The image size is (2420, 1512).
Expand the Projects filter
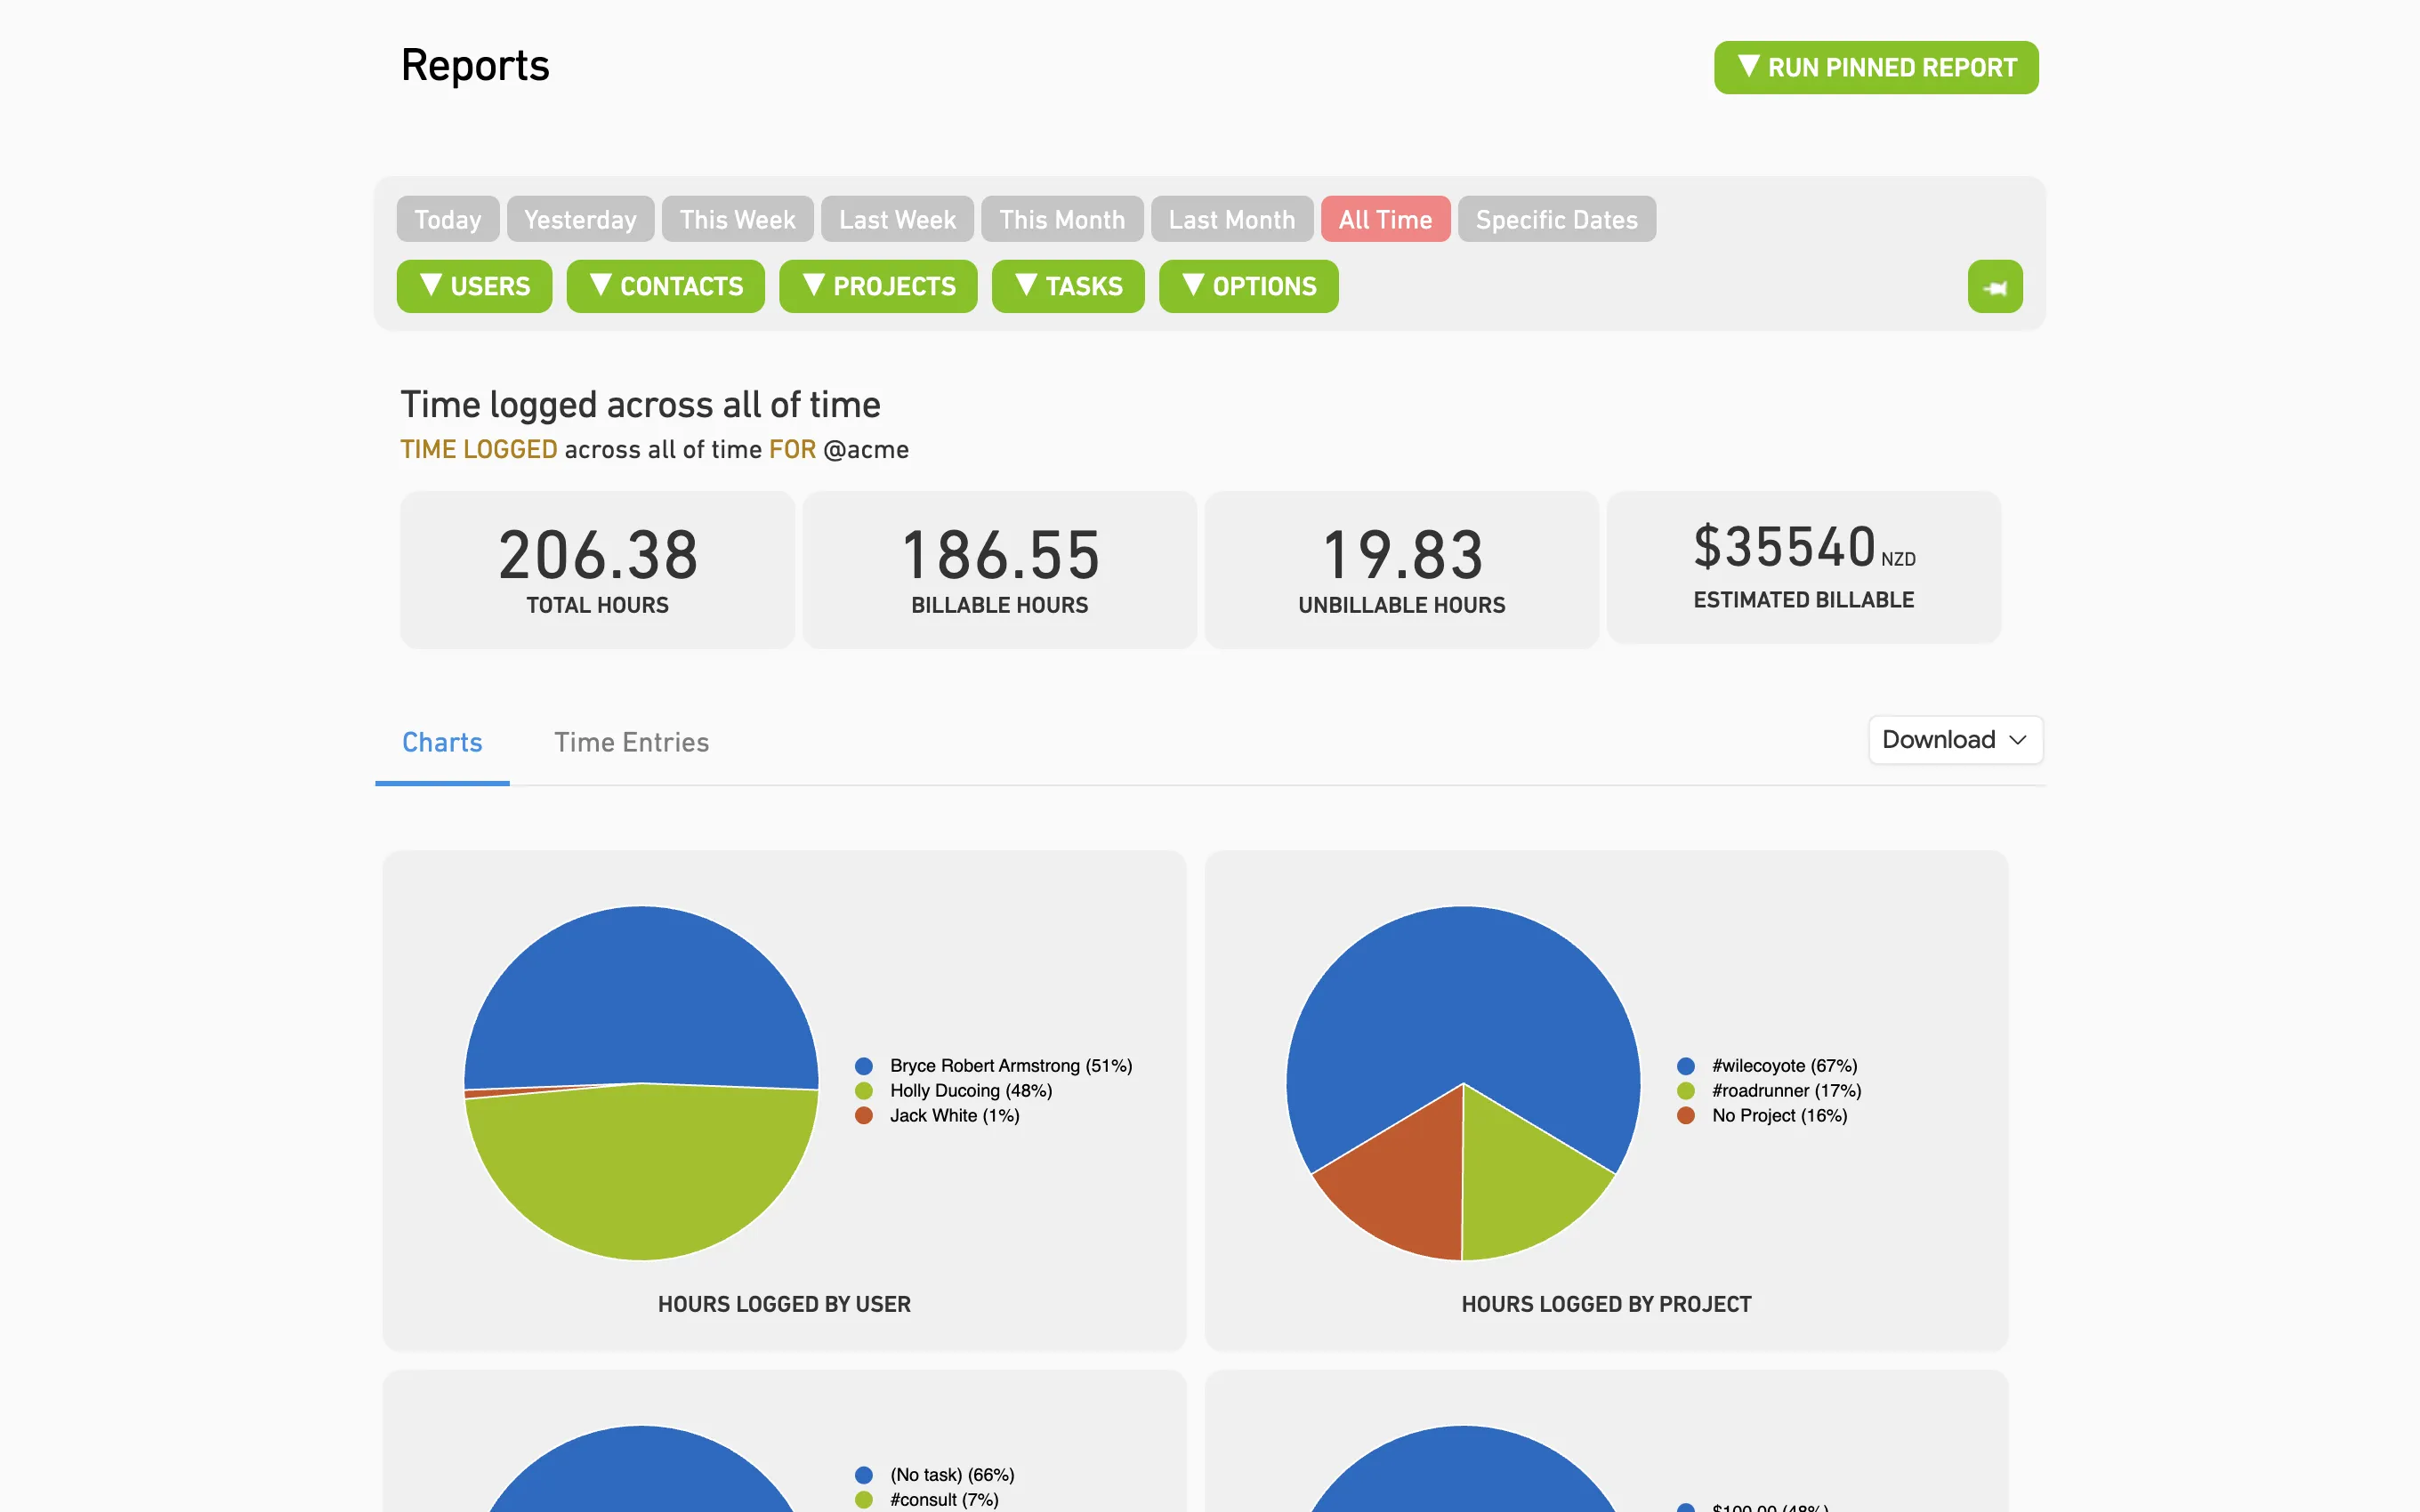click(x=878, y=286)
